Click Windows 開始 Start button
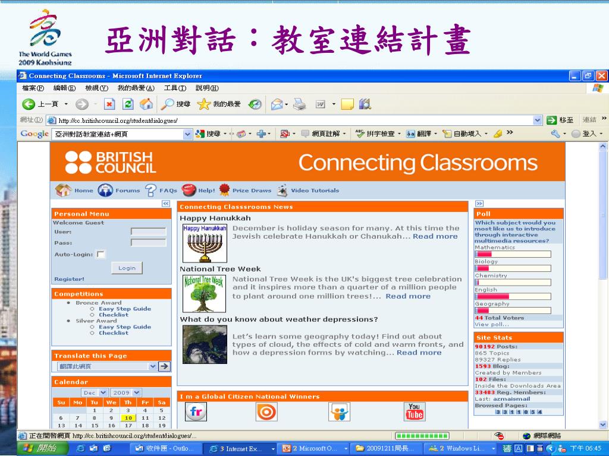 tap(43, 448)
